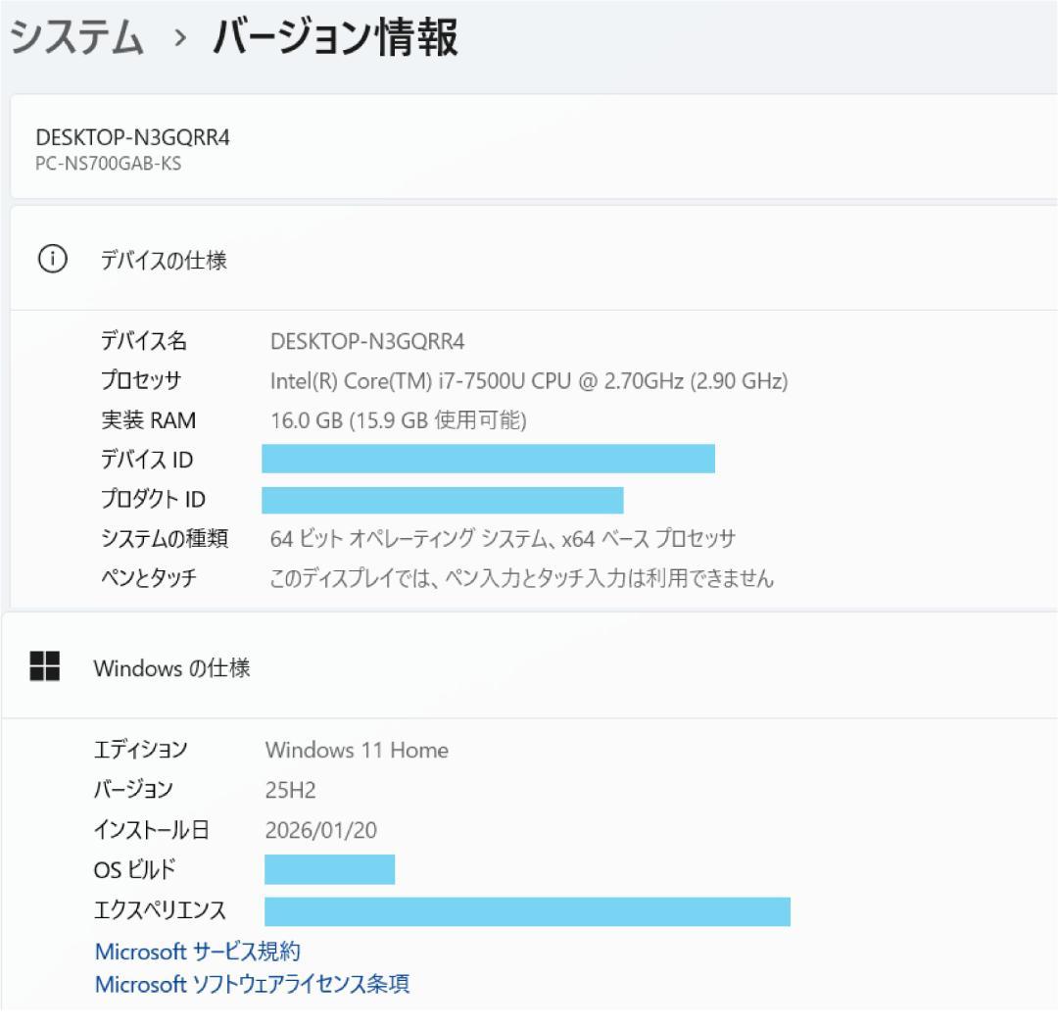Click the プロダクト ID field
The width and height of the screenshot is (1058, 1027).
pyautogui.click(x=441, y=499)
